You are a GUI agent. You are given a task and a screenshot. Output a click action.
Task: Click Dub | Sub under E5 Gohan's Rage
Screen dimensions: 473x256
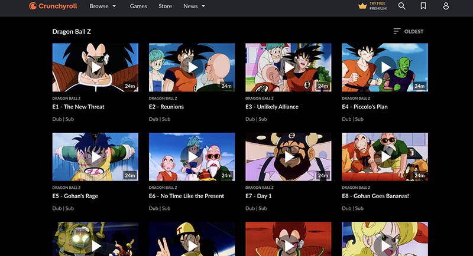[63, 208]
